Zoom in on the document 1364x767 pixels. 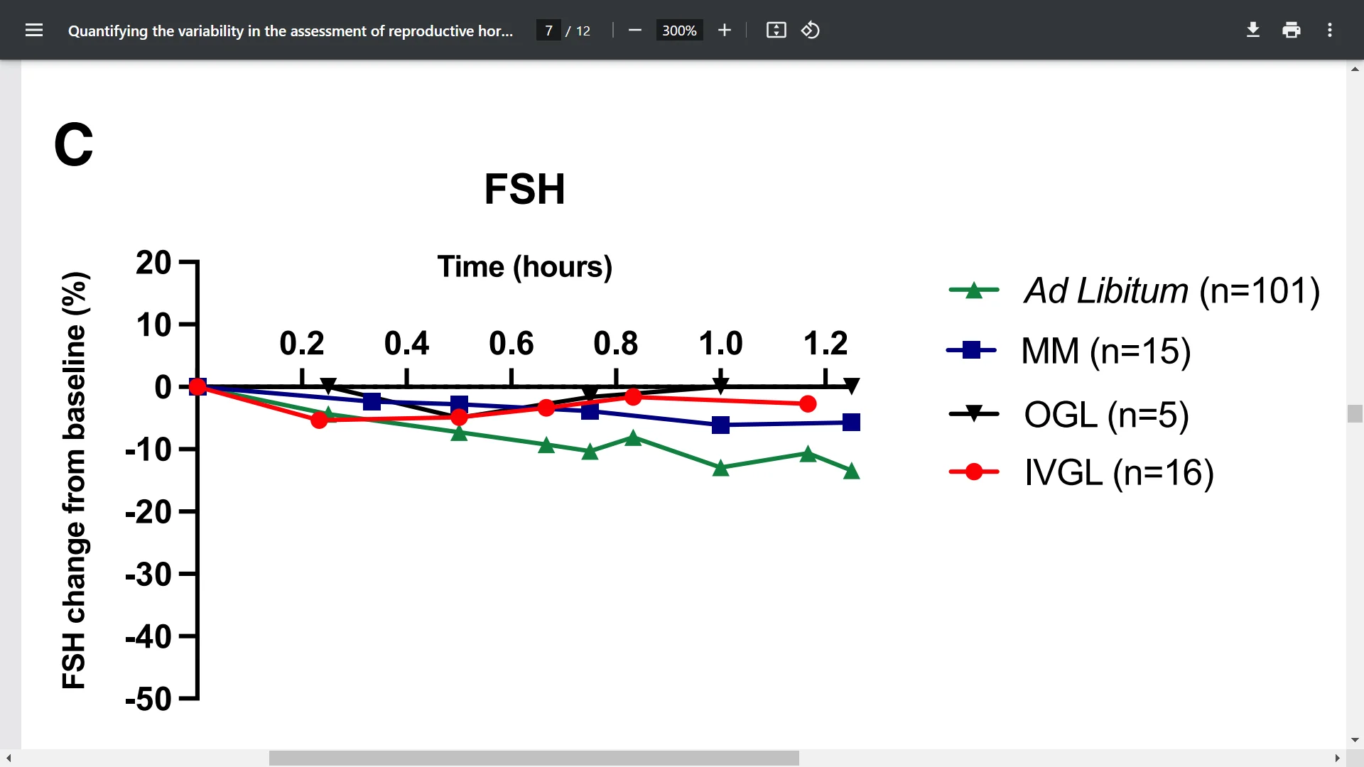coord(725,30)
